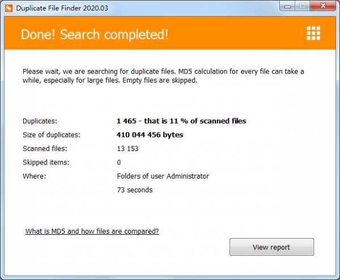The width and height of the screenshot is (340, 280).
Task: Click the 'Skipped items:' label
Action: (46, 162)
